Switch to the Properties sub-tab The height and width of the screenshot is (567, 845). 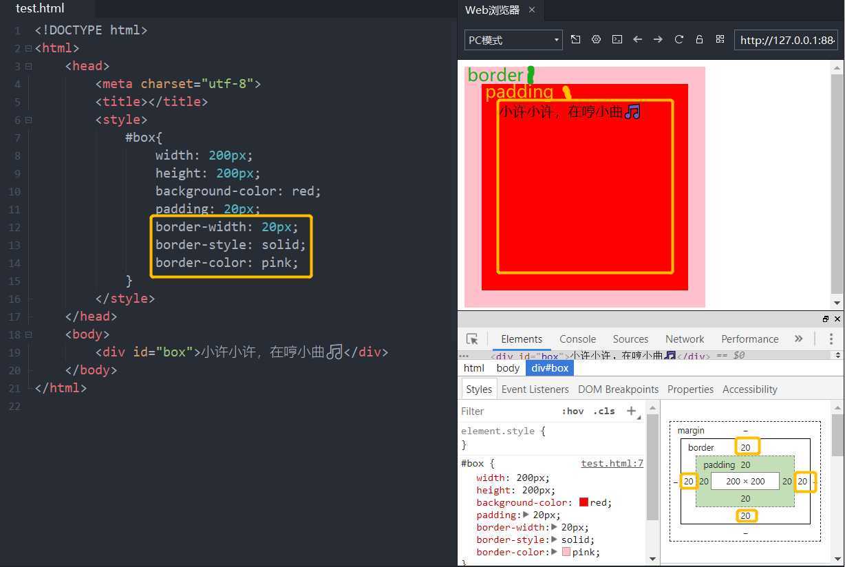(690, 389)
